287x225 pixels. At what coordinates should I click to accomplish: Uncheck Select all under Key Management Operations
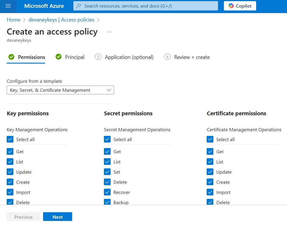point(10,139)
